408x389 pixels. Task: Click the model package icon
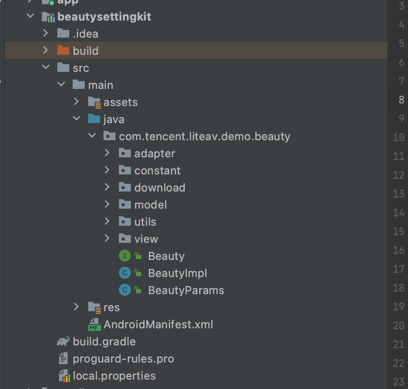coord(124,204)
